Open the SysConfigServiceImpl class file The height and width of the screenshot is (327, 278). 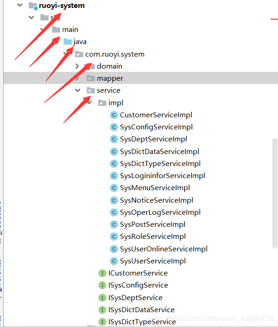156,127
